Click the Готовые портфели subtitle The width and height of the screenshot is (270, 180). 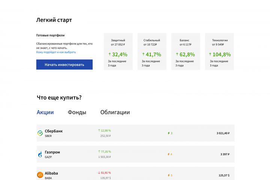click(50, 35)
